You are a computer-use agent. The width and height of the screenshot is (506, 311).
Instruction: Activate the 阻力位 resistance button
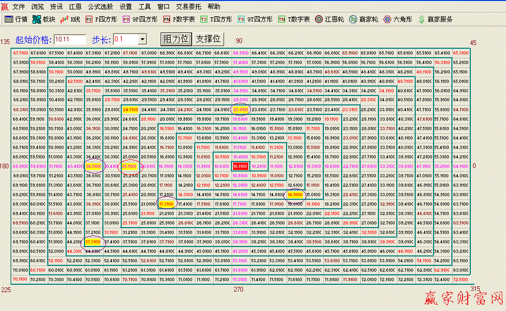[176, 39]
